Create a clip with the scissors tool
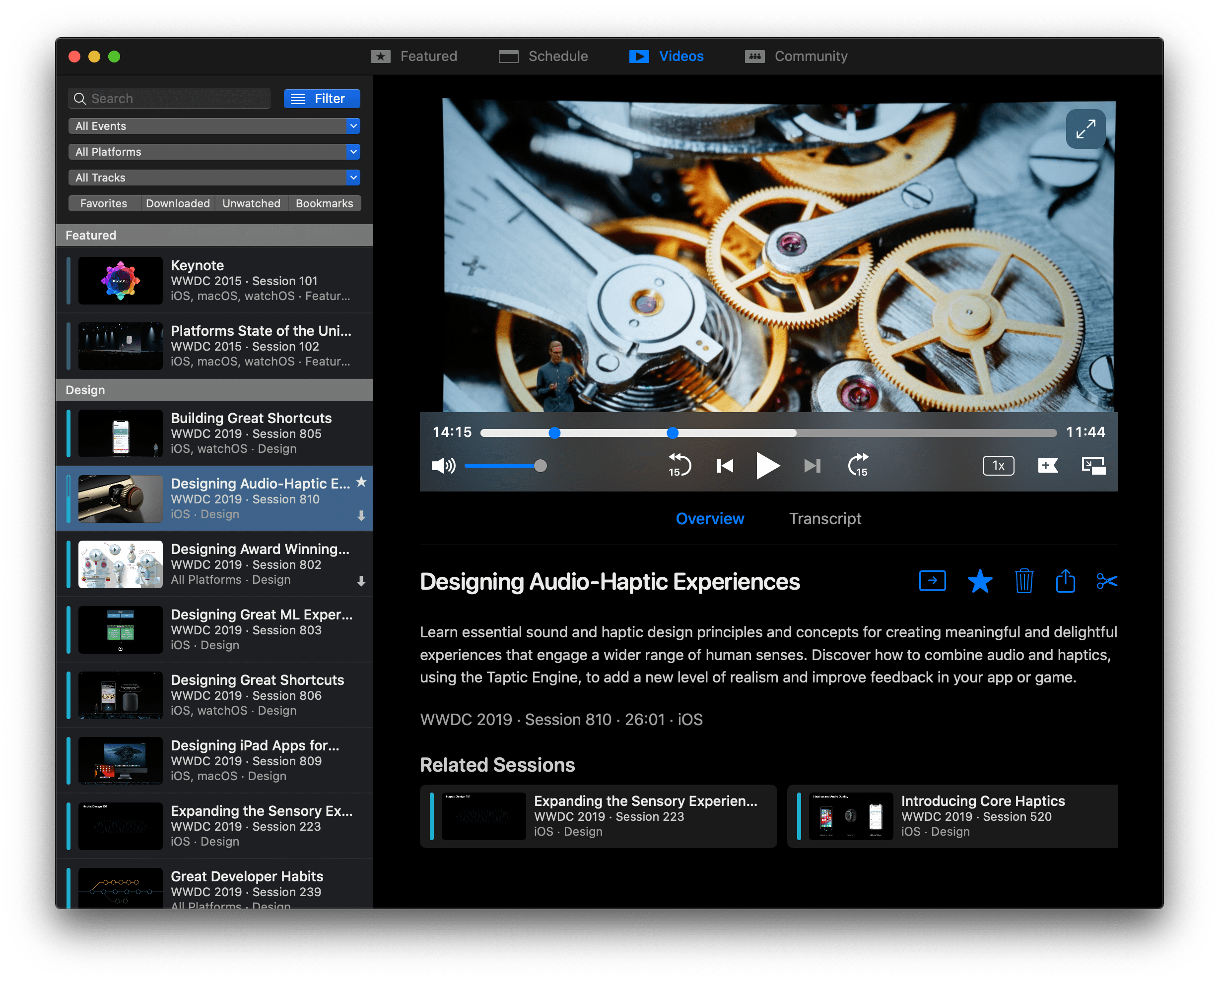1219x982 pixels. coord(1107,580)
